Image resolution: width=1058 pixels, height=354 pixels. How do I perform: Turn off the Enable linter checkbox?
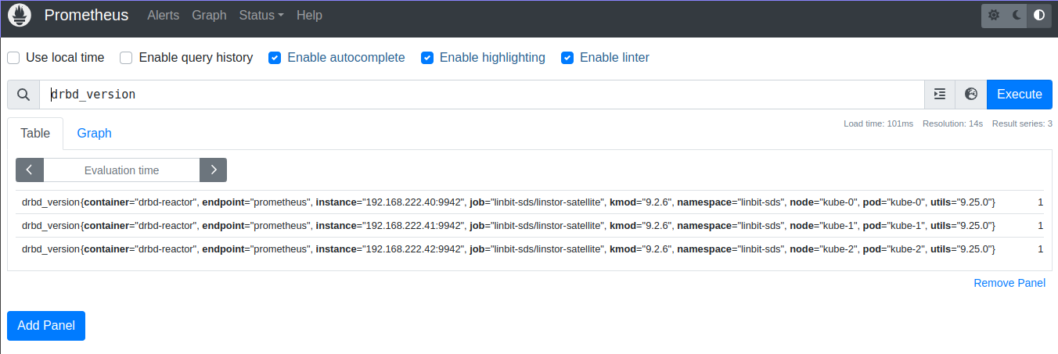(x=567, y=58)
